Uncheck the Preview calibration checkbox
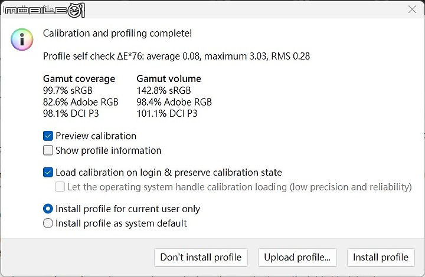 (x=48, y=136)
